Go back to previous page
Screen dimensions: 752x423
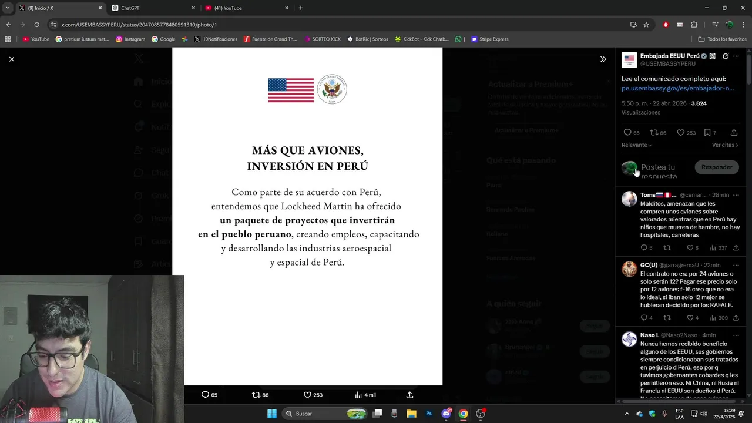(8, 25)
